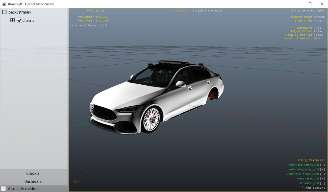
Task: Remove the vehshare.ytd texture via [-]
Action: click(323, 179)
